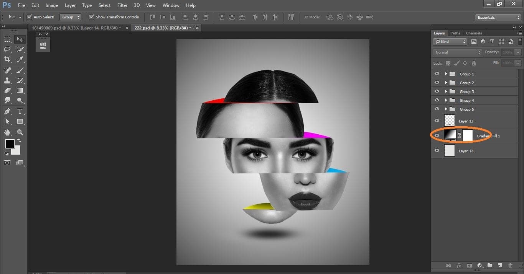Select the Horizontal Type tool

pos(20,111)
